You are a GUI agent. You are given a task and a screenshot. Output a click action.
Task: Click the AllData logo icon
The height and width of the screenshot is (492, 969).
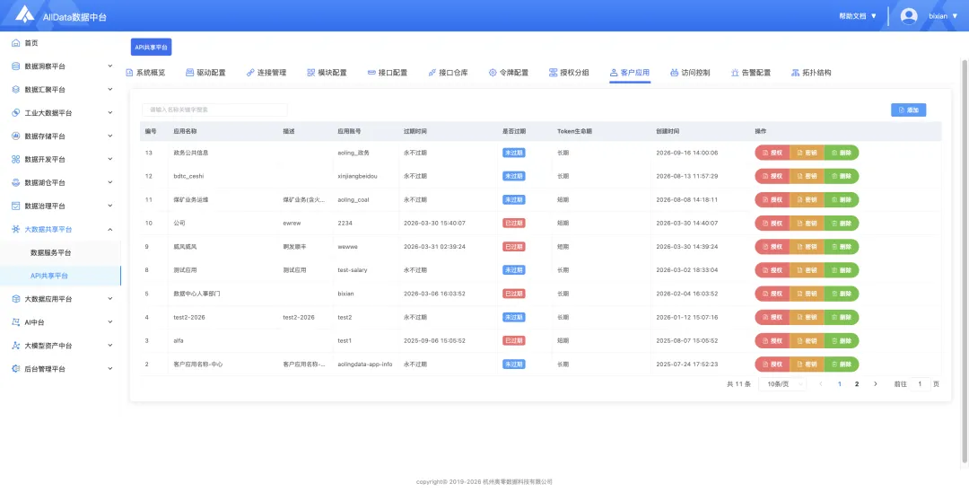click(25, 14)
